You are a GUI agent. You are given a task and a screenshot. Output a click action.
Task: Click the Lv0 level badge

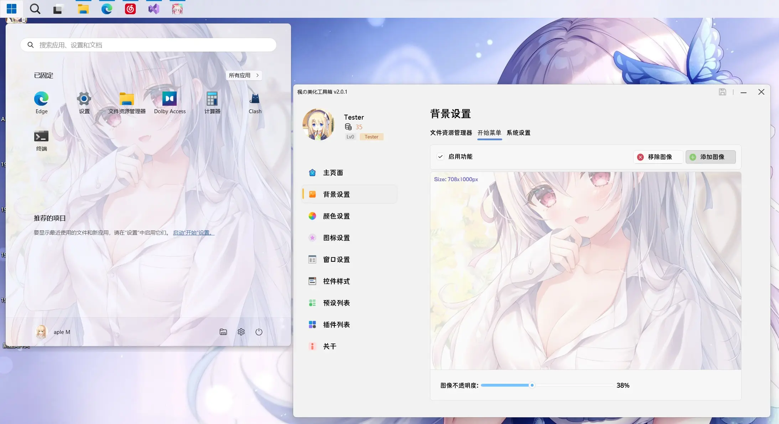[x=350, y=137]
